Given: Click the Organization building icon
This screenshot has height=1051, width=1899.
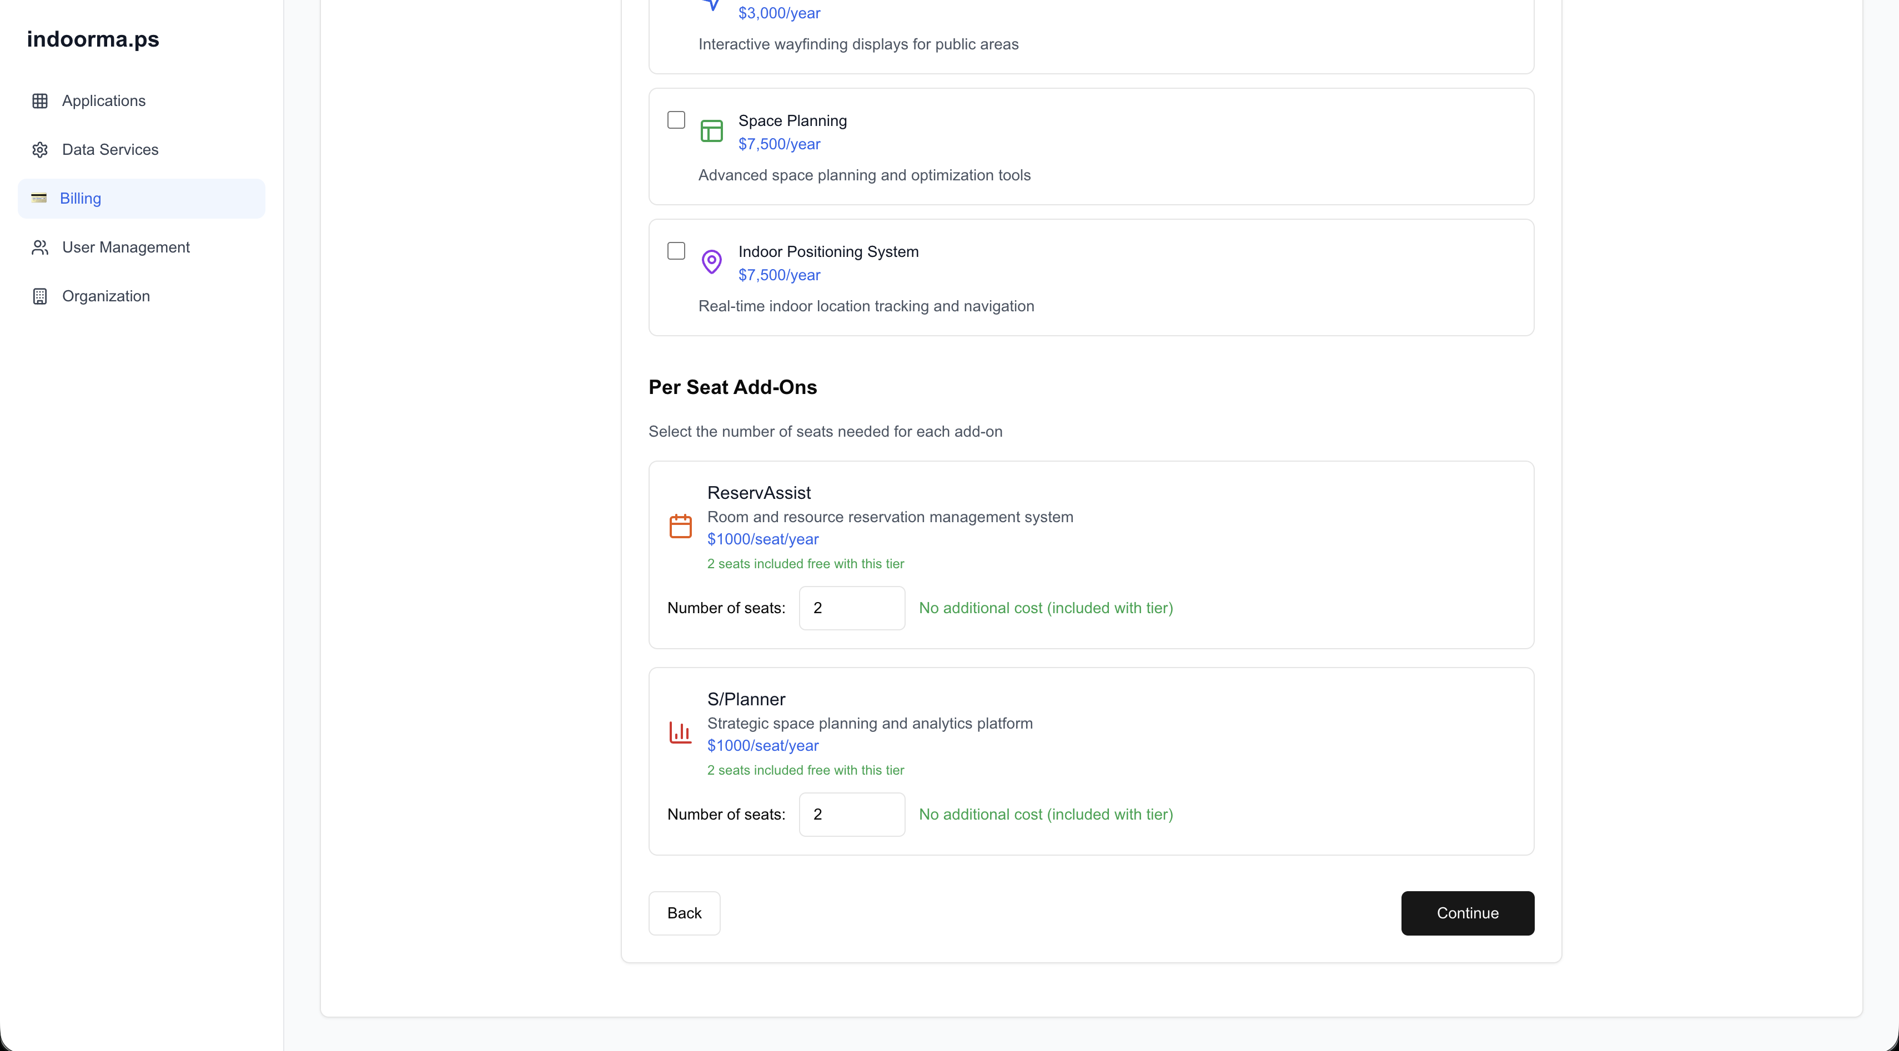Looking at the screenshot, I should point(40,296).
